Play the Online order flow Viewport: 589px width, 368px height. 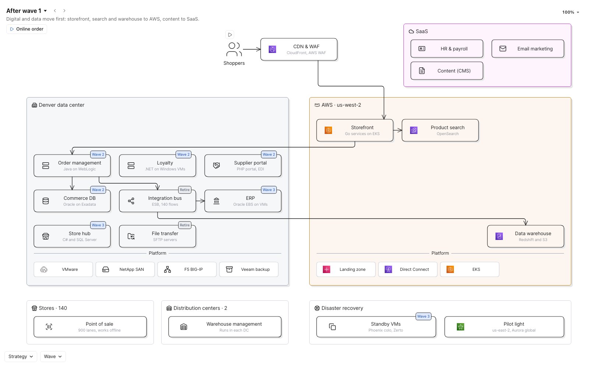27,29
